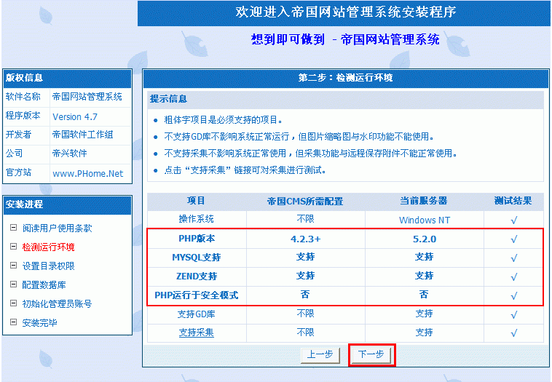
Task: Select the 设置目录权限 step
Action: point(48,266)
